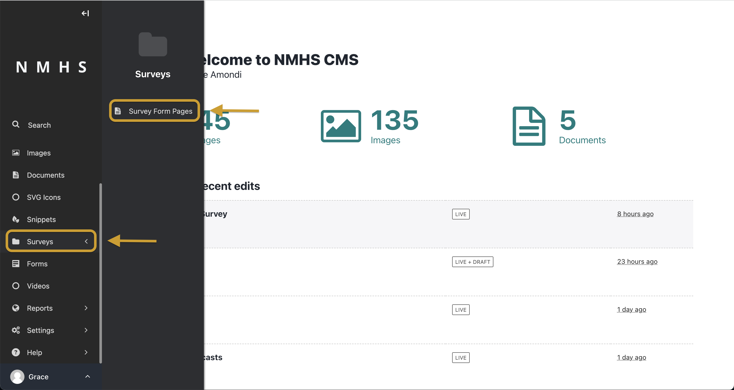Image resolution: width=734 pixels, height=390 pixels.
Task: Click the Grace user profile button
Action: pyautogui.click(x=38, y=376)
